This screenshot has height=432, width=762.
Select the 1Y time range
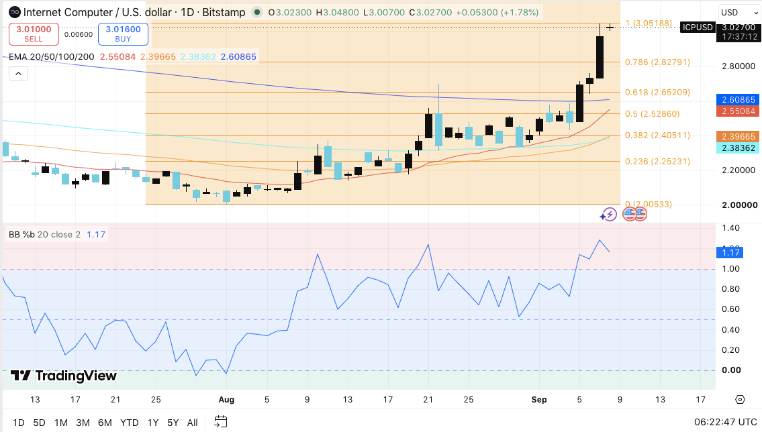(x=152, y=423)
